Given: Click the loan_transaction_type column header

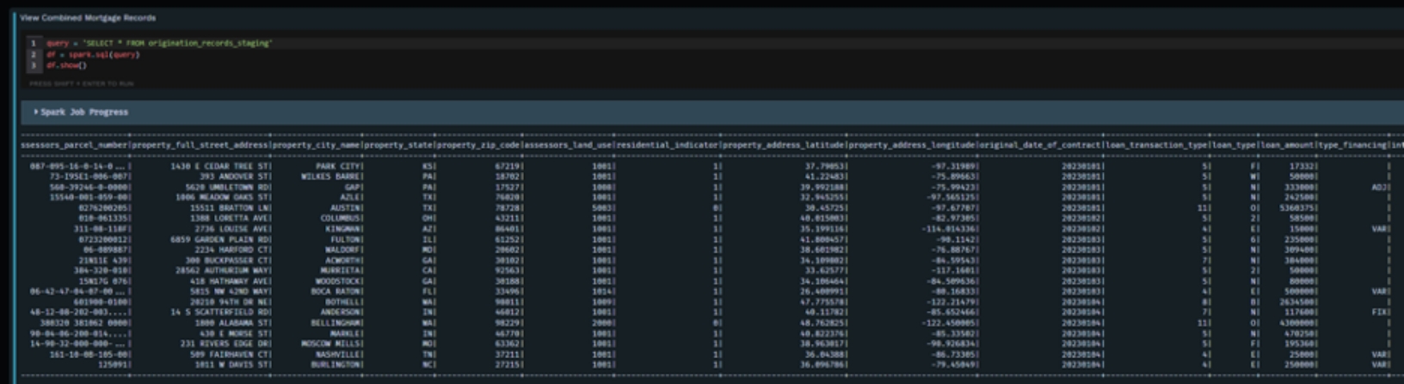Looking at the screenshot, I should [x=1157, y=145].
